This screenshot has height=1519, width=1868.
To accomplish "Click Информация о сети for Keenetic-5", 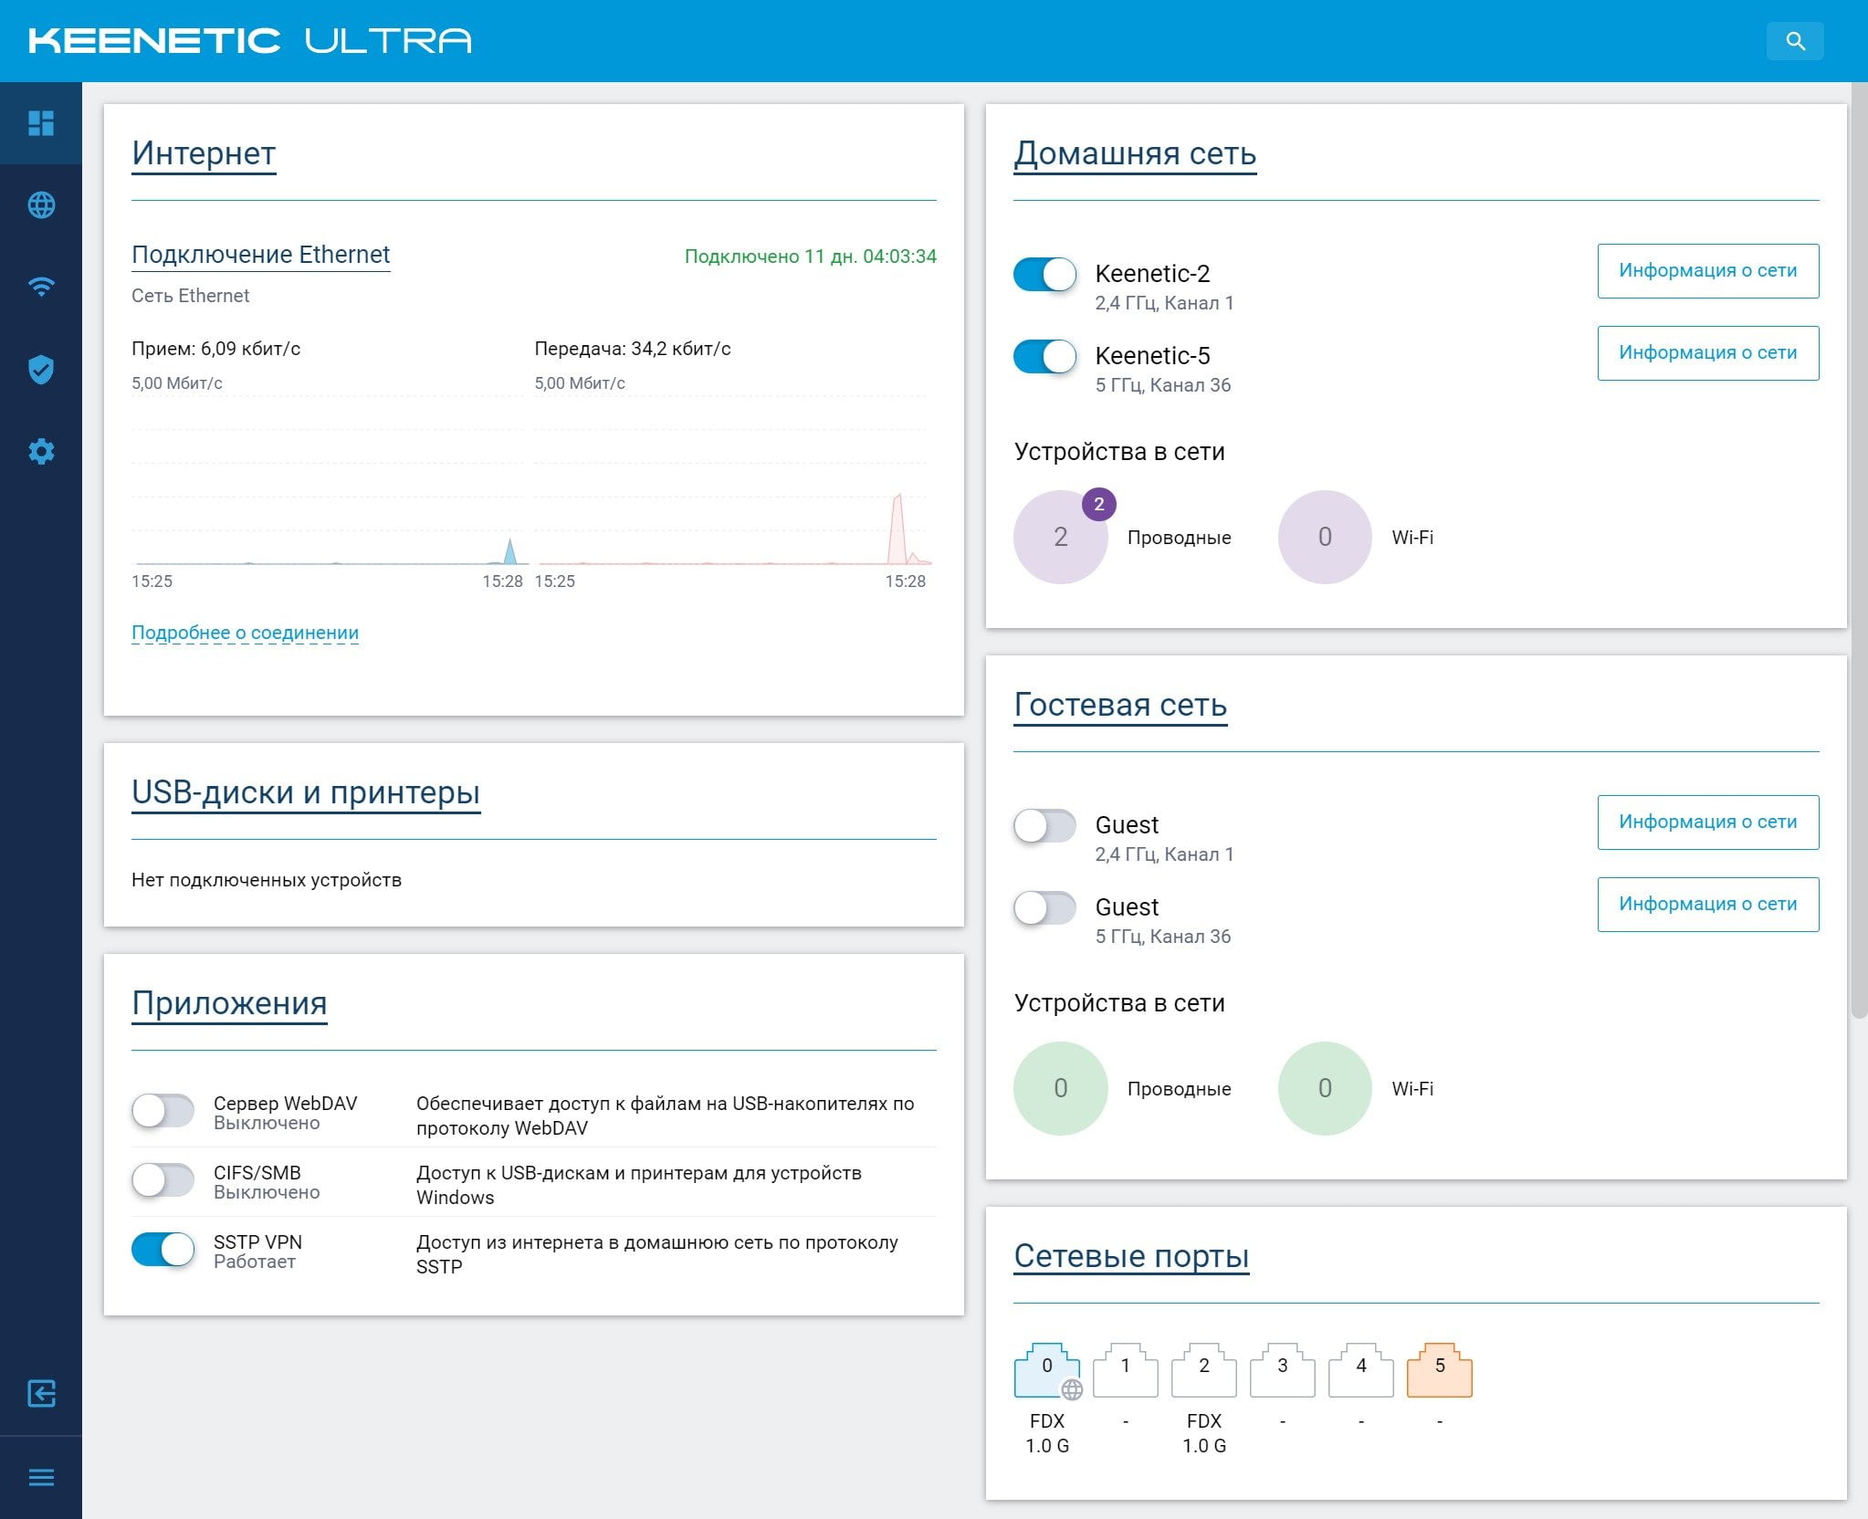I will [x=1708, y=353].
